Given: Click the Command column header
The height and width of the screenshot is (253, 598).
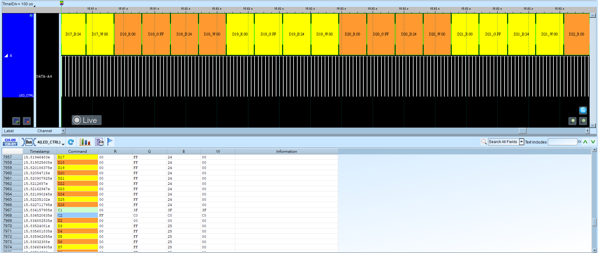Looking at the screenshot, I should pos(77,152).
